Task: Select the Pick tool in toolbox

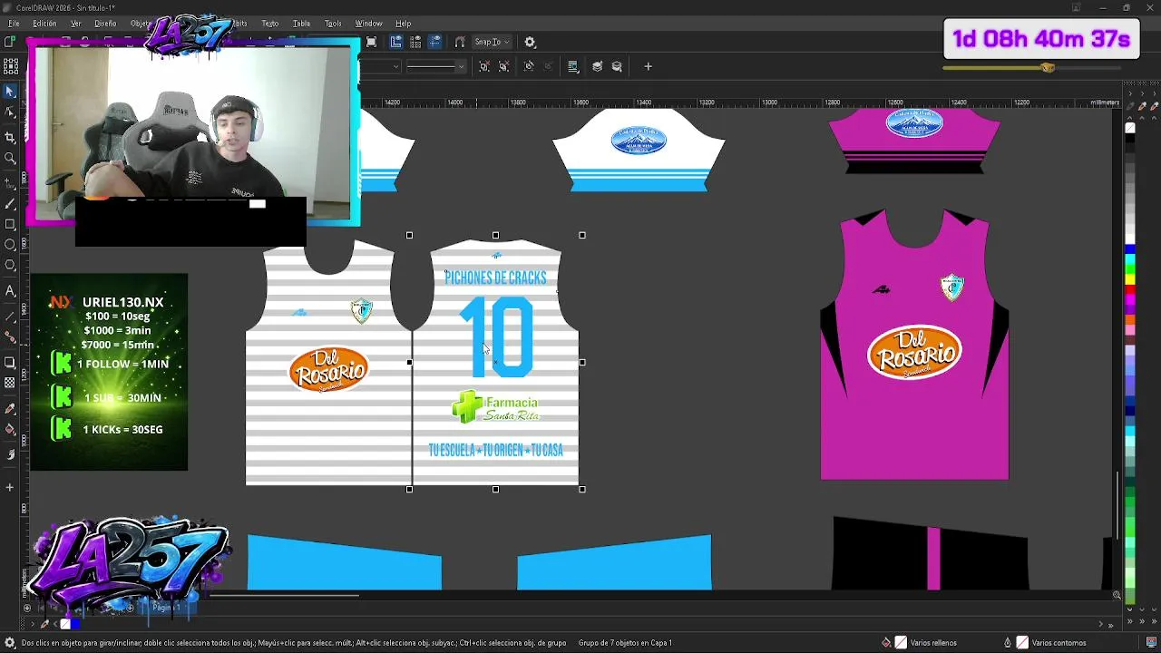Action: point(10,92)
